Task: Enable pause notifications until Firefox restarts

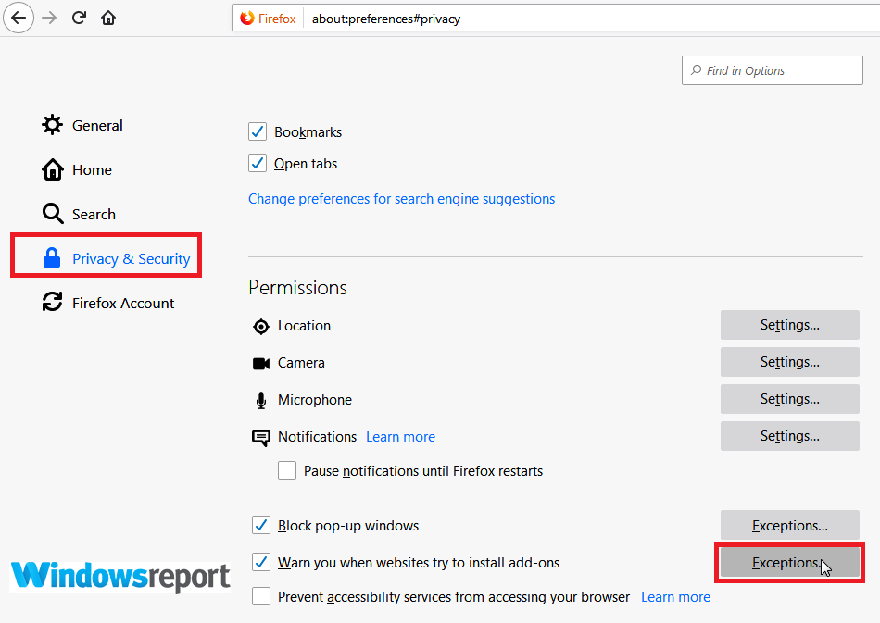Action: 287,470
